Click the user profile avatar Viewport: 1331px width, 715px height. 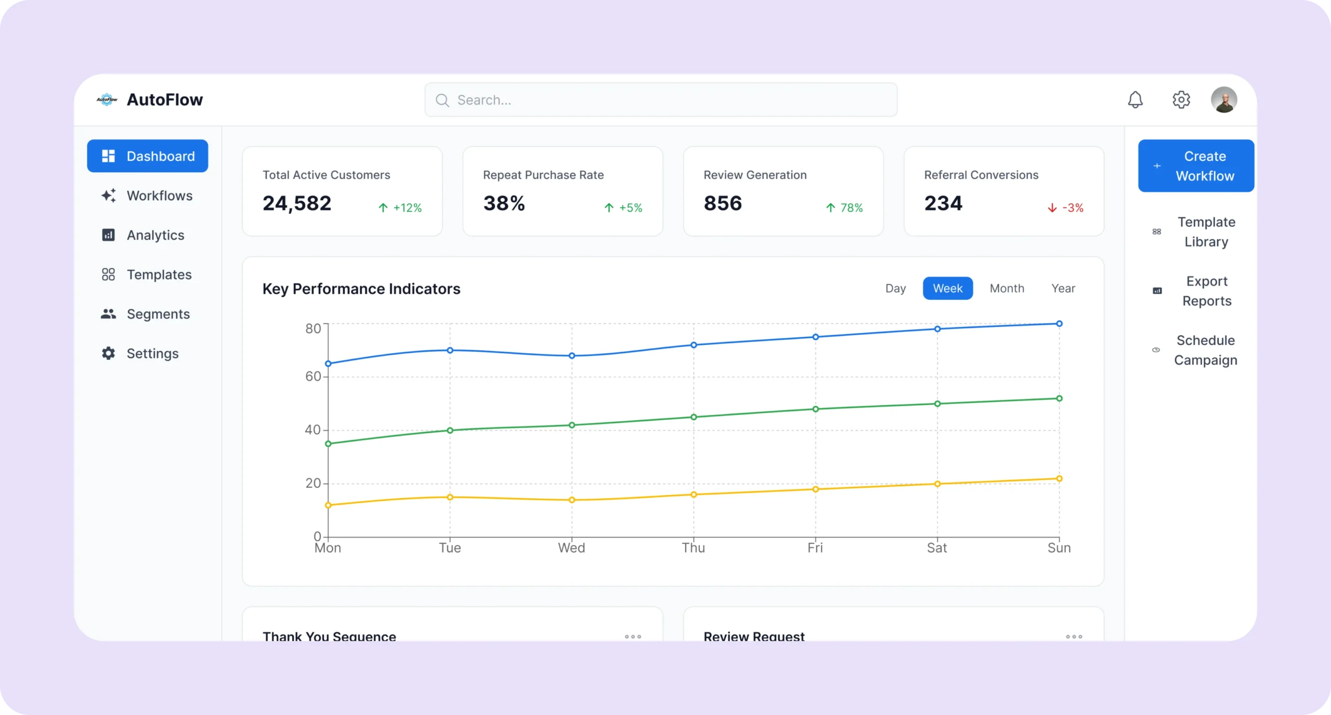[1224, 99]
